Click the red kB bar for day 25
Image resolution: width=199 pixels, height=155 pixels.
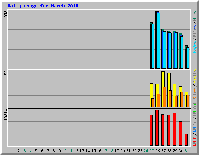click(151, 130)
